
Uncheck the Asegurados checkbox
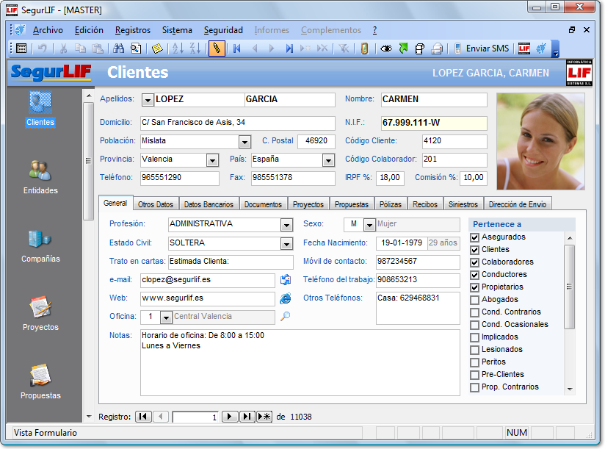pyautogui.click(x=474, y=237)
